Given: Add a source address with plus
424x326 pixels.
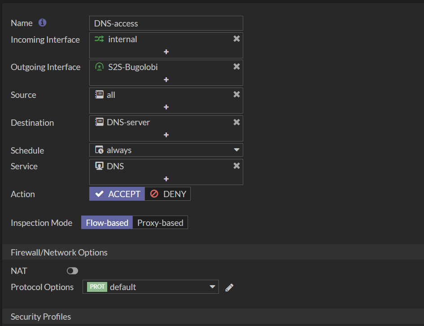Looking at the screenshot, I should [x=166, y=107].
